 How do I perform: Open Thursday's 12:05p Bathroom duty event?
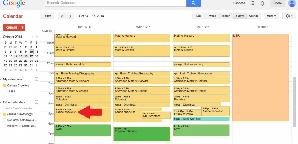tap(201, 65)
